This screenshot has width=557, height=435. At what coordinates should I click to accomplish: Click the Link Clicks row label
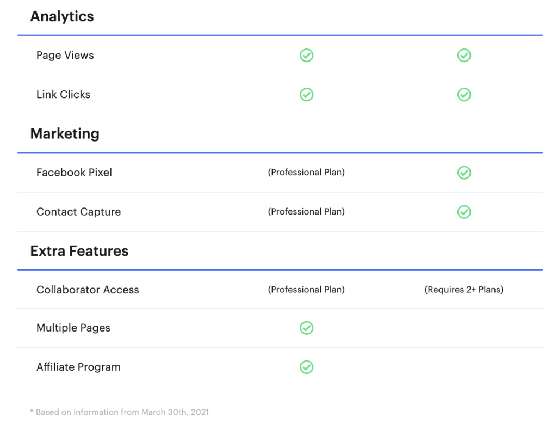pos(63,94)
